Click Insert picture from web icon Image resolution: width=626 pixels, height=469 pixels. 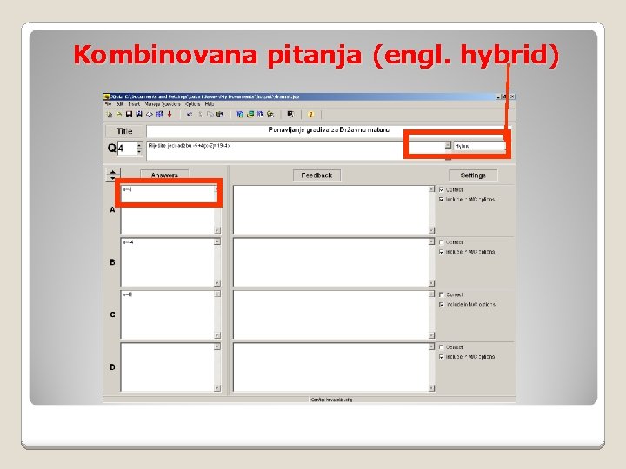[240, 115]
